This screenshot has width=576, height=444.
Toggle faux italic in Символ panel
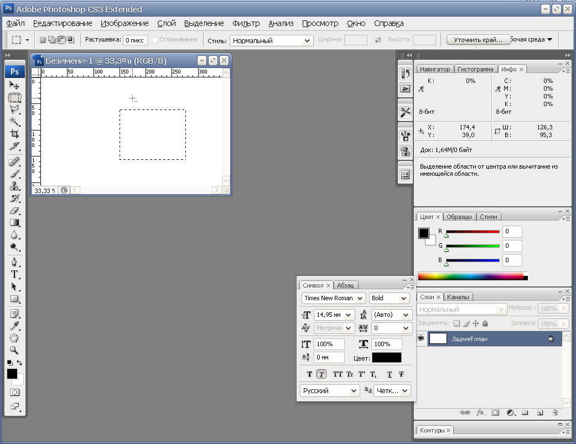point(321,374)
